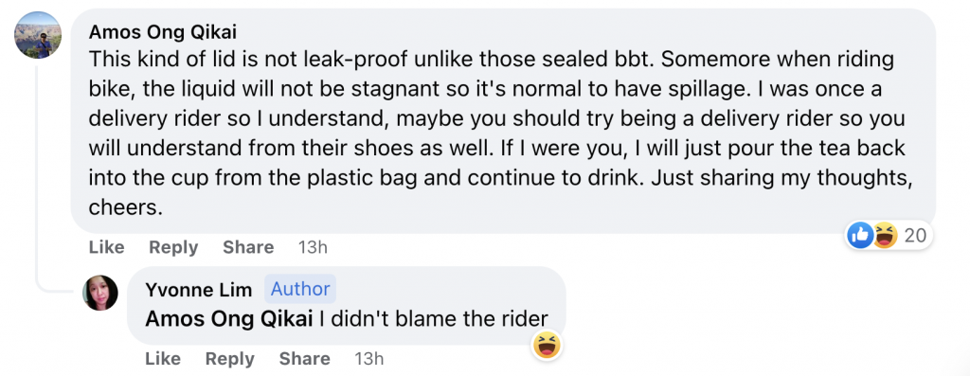Click the bold Amos Ong Qikai mention in reply
The width and height of the screenshot is (970, 376).
click(x=229, y=319)
